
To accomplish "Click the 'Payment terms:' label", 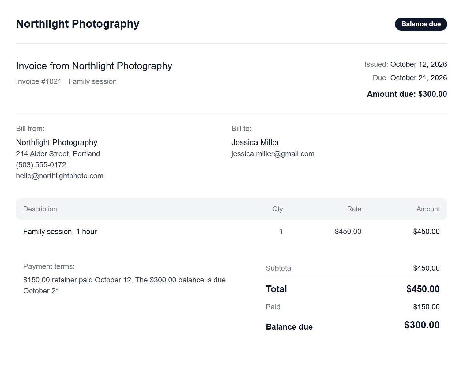I will click(x=49, y=266).
